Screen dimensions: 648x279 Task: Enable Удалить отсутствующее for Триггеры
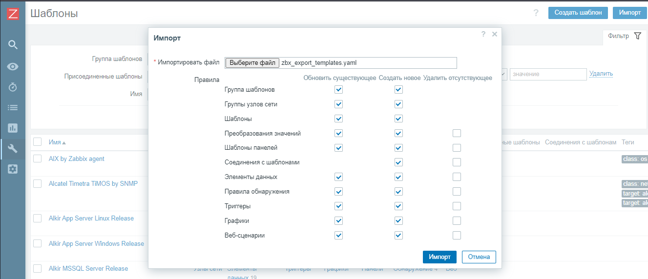(457, 206)
